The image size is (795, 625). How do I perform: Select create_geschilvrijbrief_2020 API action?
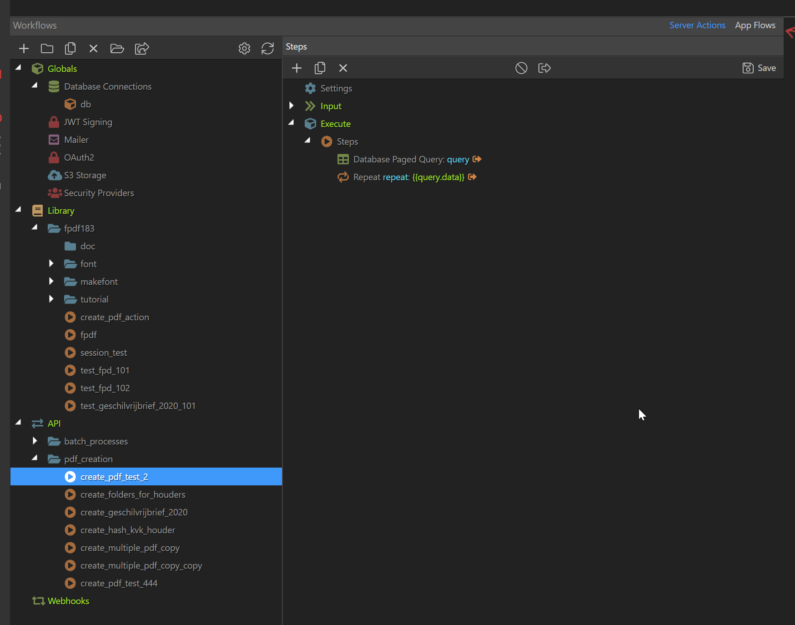134,512
